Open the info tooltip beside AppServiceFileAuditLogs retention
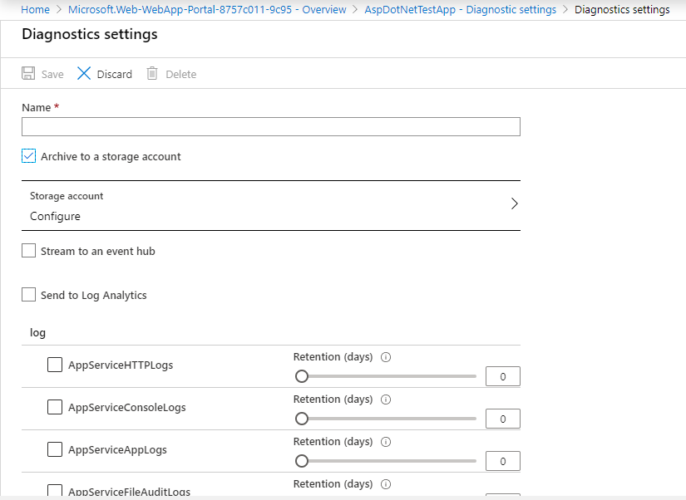This screenshot has width=686, height=500. [x=385, y=483]
